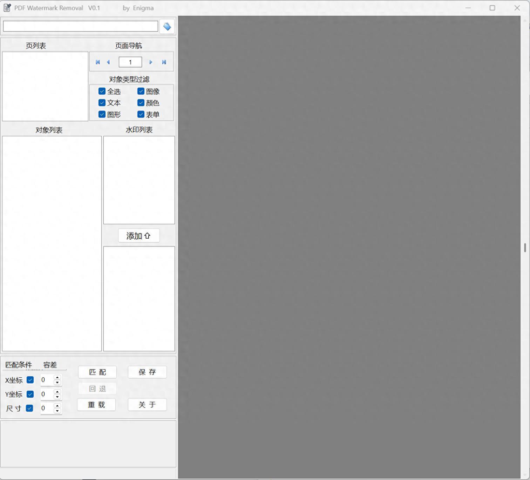Screen dimensions: 530x480
Task: Decrease the Y坐标 tolerance value
Action: pos(57,397)
